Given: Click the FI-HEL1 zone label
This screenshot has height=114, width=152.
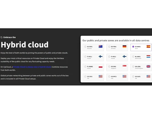Looking at the screenshot, I should (89, 57).
